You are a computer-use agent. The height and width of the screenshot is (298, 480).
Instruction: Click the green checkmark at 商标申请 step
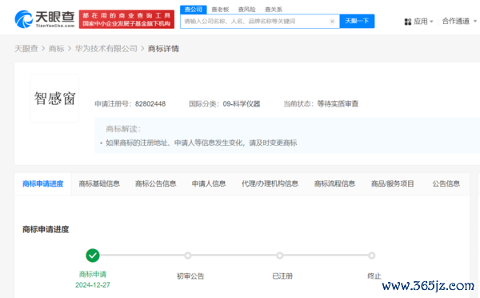coord(93,255)
